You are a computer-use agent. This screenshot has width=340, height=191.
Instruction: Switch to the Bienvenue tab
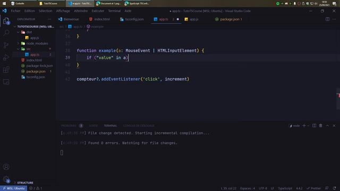pyautogui.click(x=69, y=19)
